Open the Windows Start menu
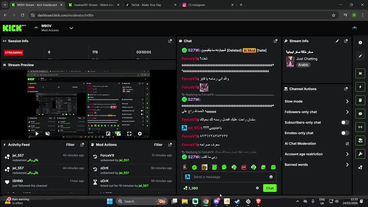The height and width of the screenshot is (207, 368). click(x=110, y=202)
